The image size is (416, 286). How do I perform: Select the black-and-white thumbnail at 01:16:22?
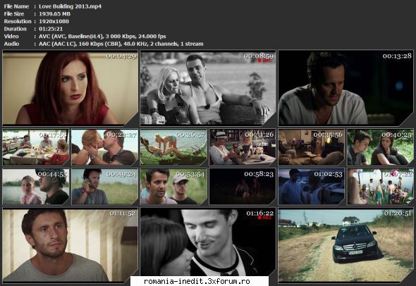208,242
